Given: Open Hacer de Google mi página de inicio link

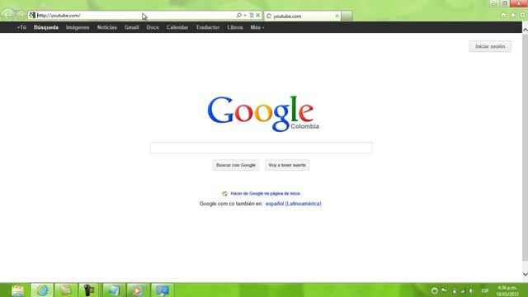Looking at the screenshot, I should [266, 194].
